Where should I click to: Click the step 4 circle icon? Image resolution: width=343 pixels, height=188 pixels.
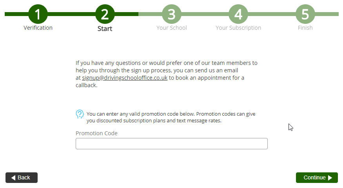click(238, 14)
